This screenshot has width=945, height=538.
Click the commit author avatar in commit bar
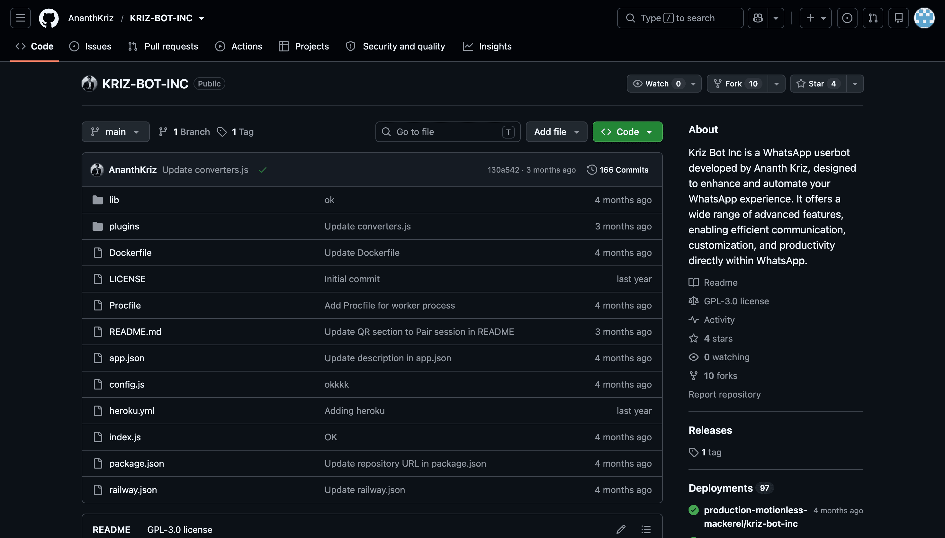pyautogui.click(x=97, y=170)
